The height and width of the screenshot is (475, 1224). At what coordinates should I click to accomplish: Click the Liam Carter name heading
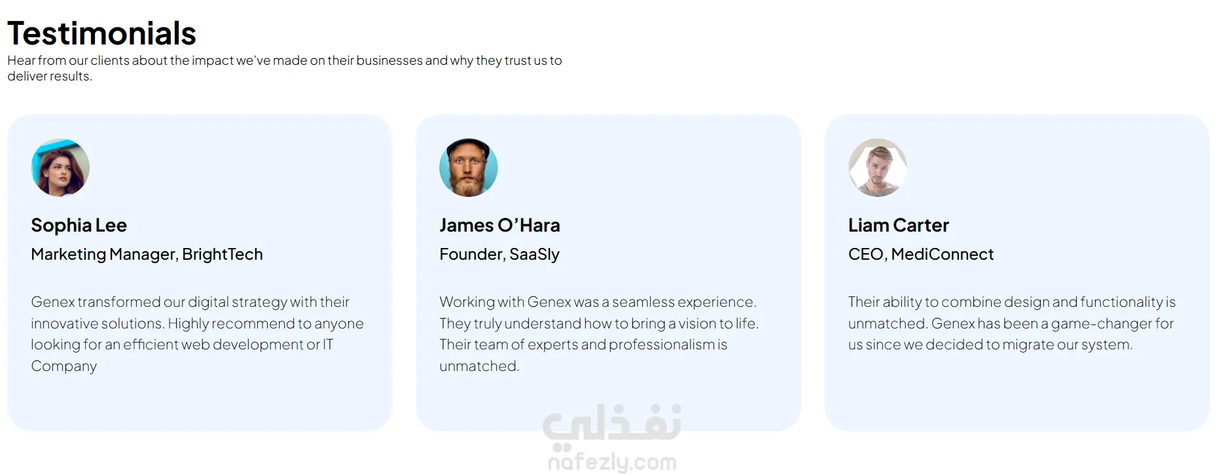click(x=898, y=225)
